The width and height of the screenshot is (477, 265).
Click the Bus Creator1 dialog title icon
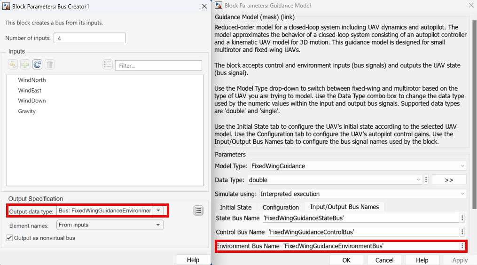pyautogui.click(x=6, y=6)
